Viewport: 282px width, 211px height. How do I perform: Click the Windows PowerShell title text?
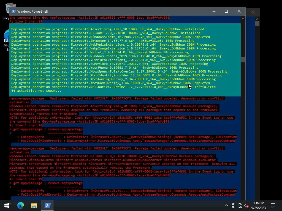tap(32, 12)
